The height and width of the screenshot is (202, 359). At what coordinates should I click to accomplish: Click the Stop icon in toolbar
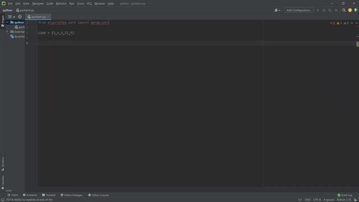(x=336, y=10)
